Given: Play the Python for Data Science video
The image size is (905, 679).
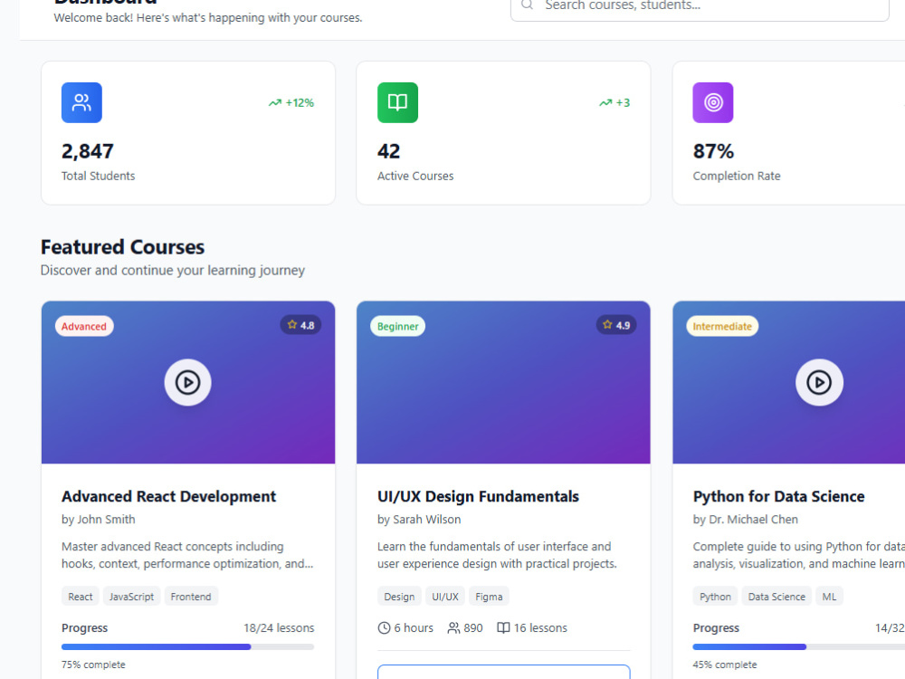Looking at the screenshot, I should pyautogui.click(x=819, y=382).
